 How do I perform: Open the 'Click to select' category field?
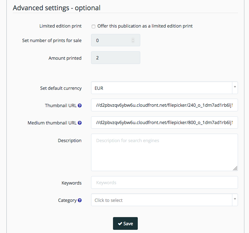tap(164, 200)
